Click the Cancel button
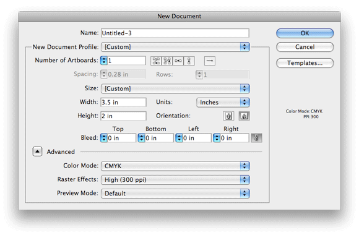The height and width of the screenshot is (235, 359). 305,47
